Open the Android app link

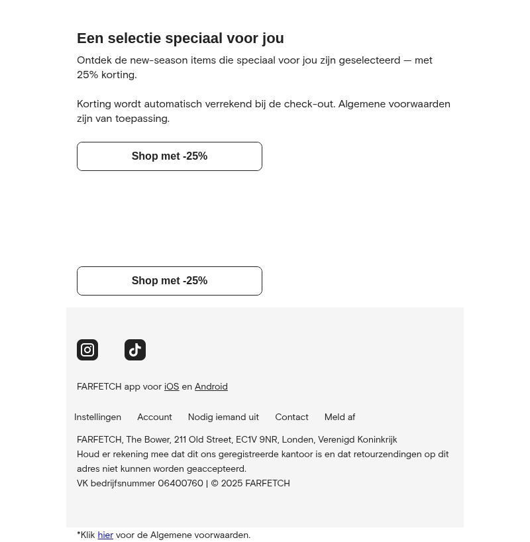tap(211, 386)
